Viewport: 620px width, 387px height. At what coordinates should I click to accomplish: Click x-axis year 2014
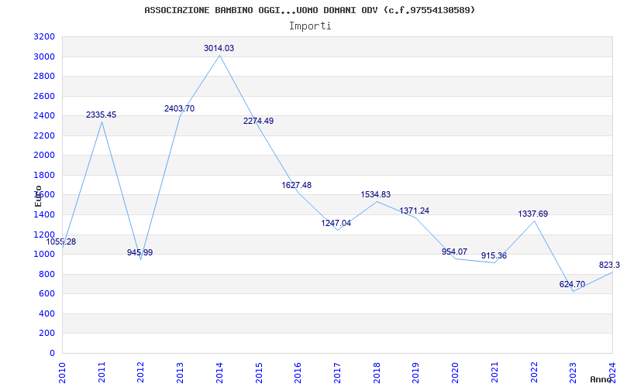[x=219, y=372]
